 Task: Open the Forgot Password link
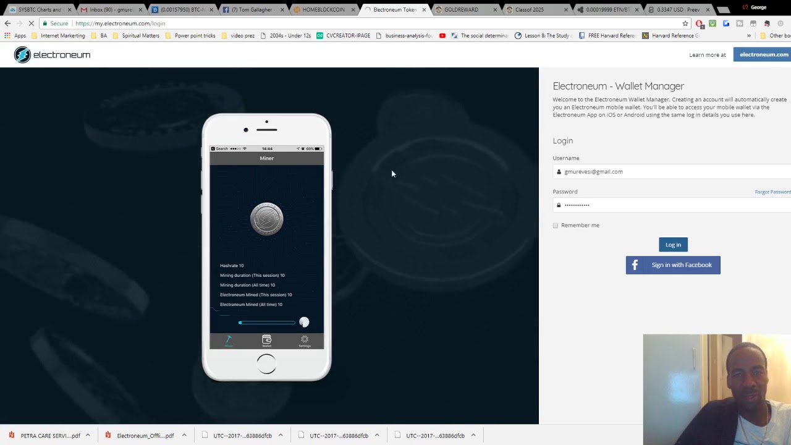pos(772,192)
